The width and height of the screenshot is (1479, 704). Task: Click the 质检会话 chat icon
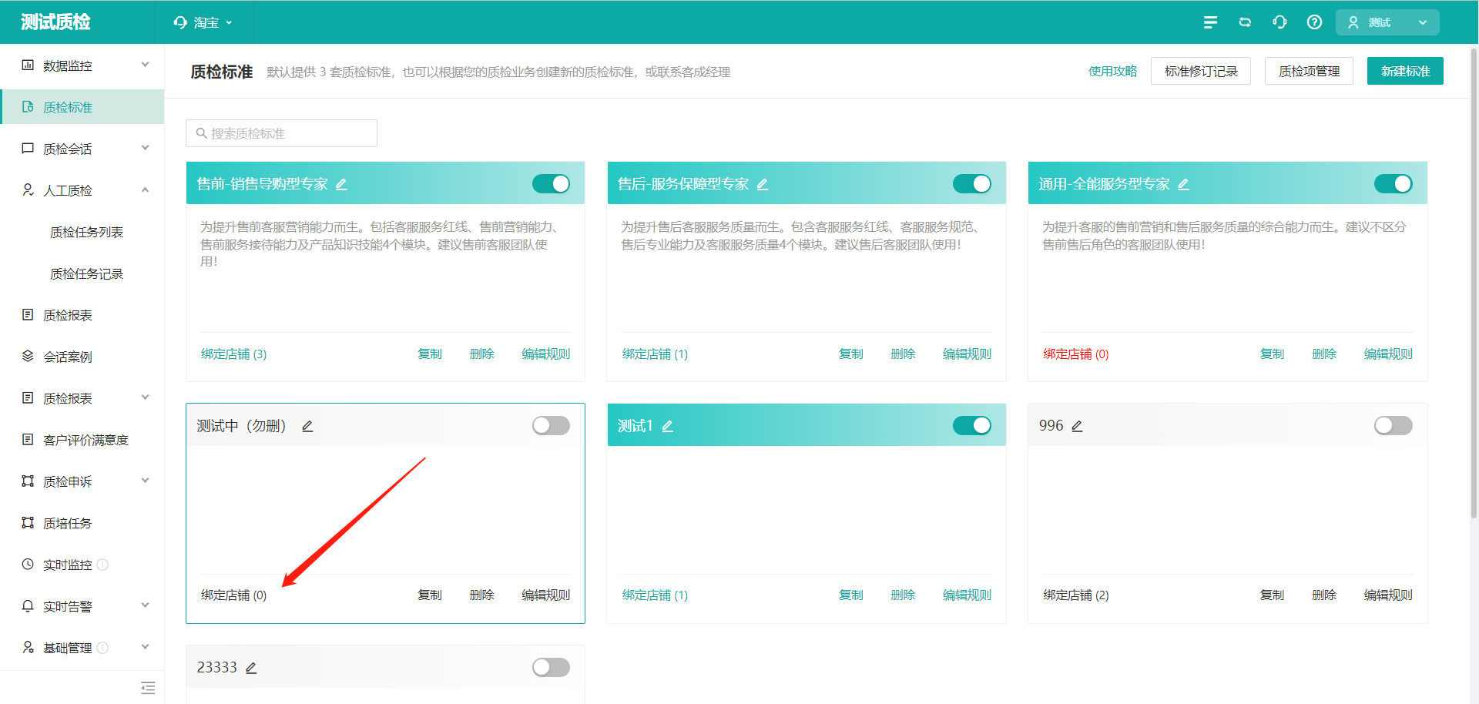pyautogui.click(x=28, y=148)
